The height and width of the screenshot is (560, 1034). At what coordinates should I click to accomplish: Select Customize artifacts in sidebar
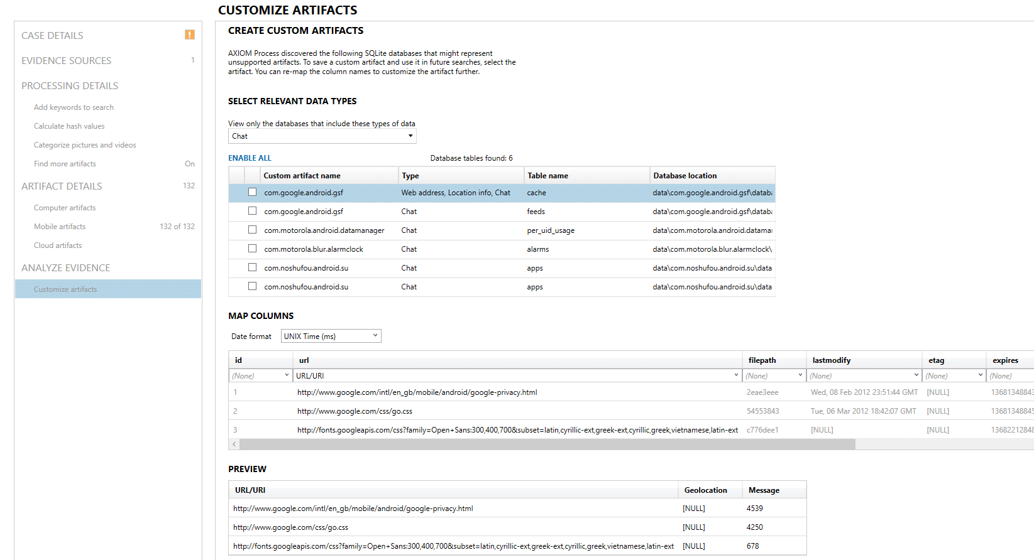coord(108,289)
